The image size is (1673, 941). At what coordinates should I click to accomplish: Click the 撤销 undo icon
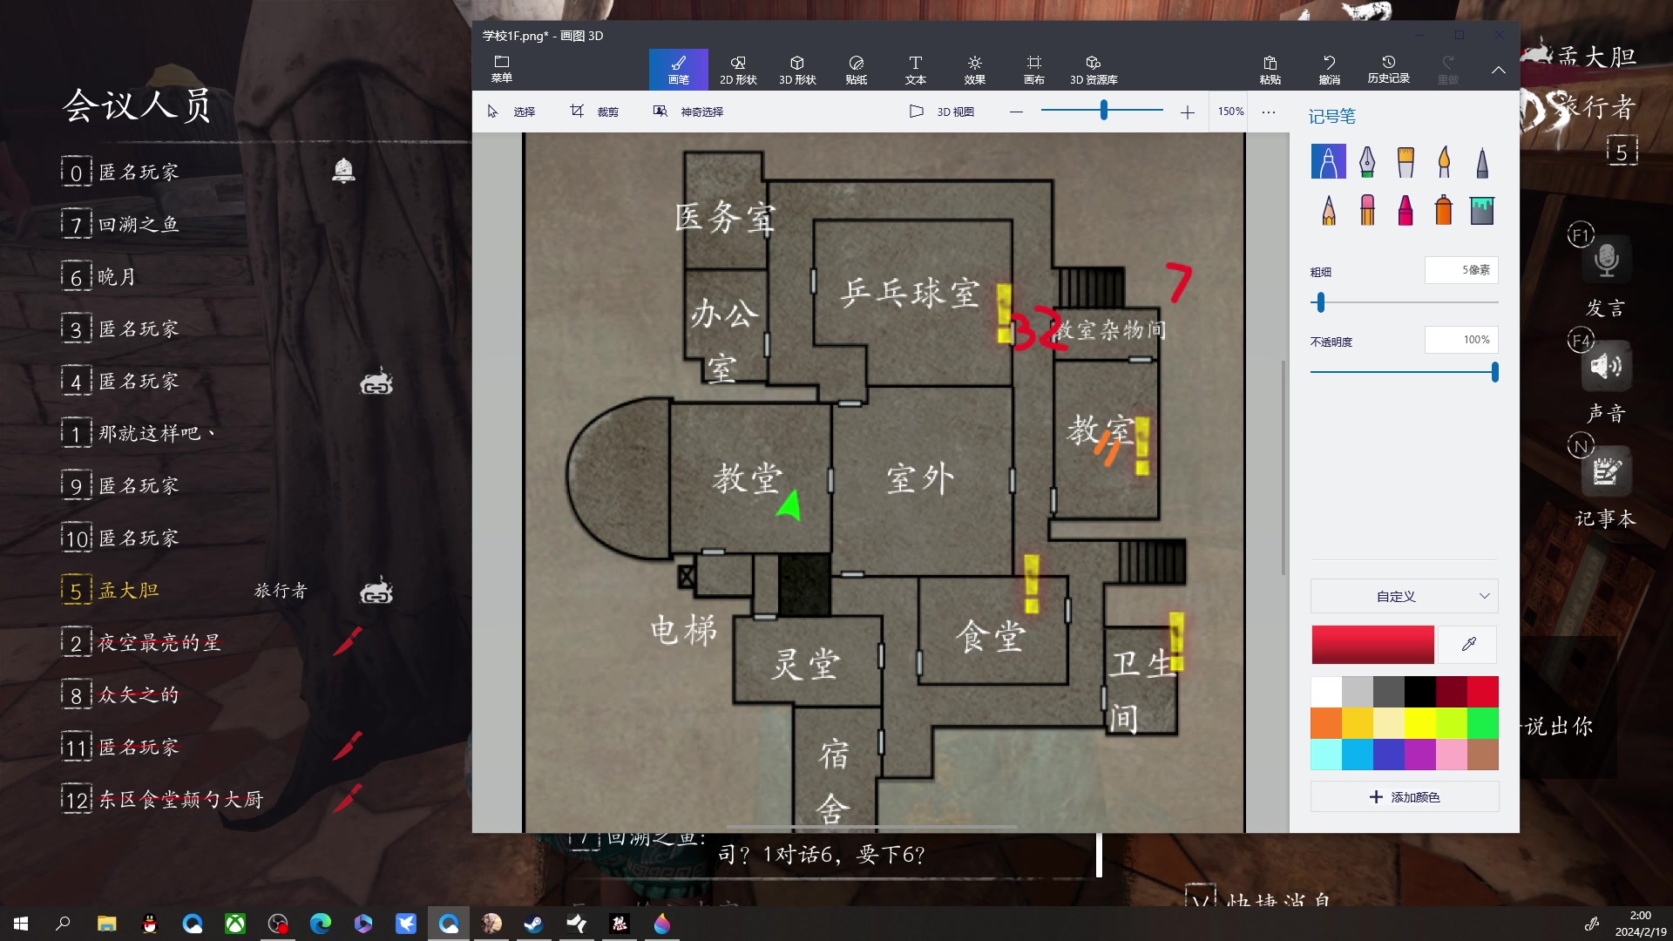click(x=1330, y=64)
